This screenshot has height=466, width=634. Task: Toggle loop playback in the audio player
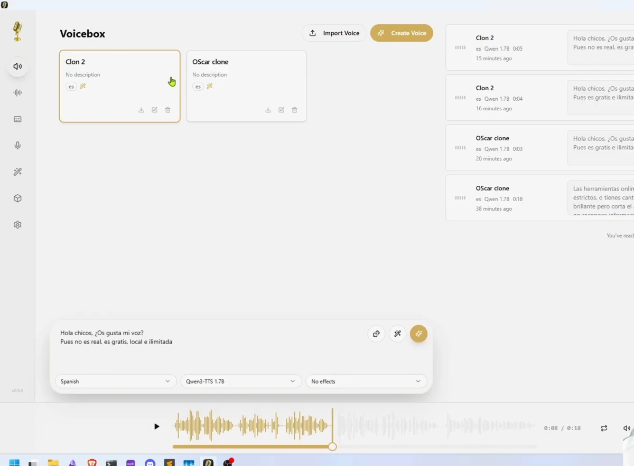click(604, 428)
